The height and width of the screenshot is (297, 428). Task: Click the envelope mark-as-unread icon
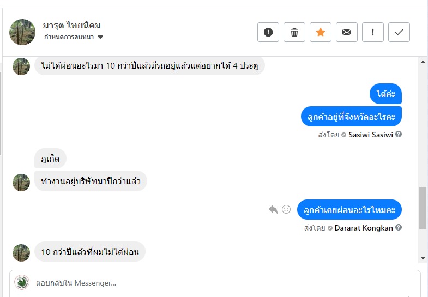coord(347,32)
